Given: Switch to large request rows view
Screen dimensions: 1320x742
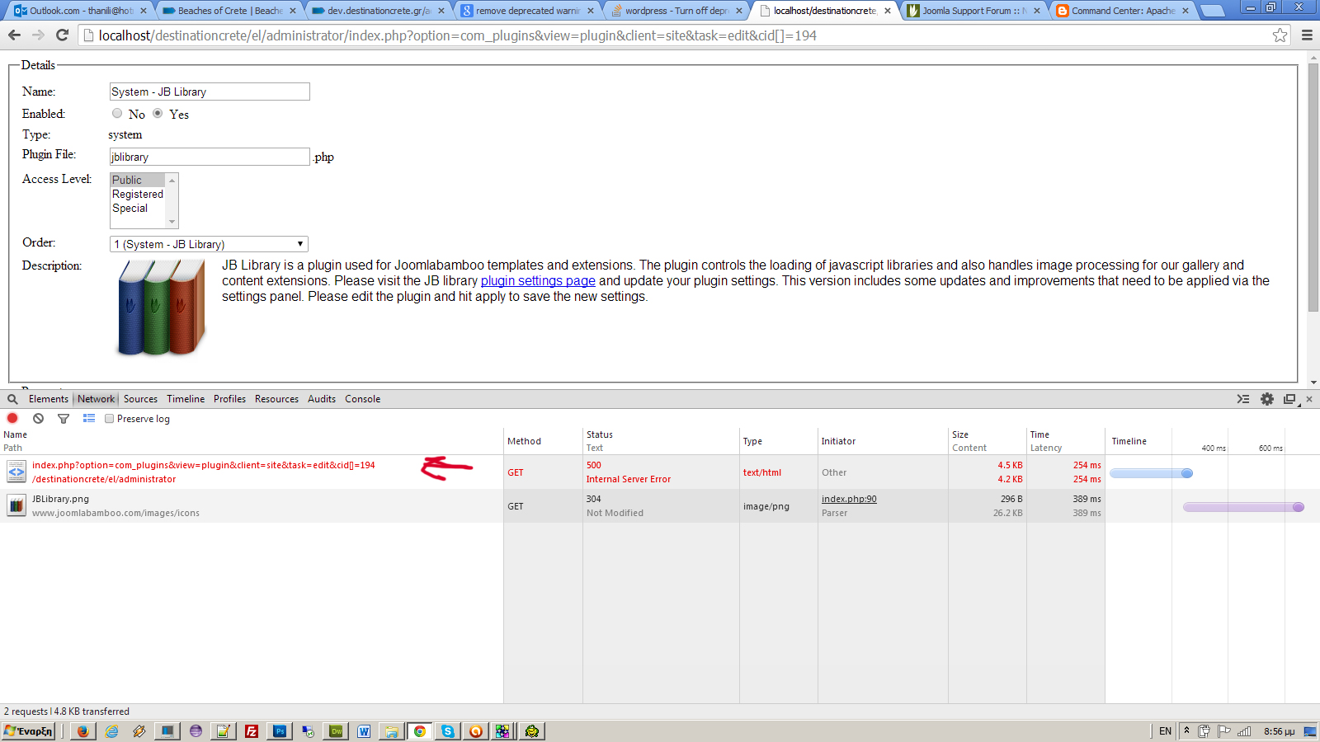Looking at the screenshot, I should [89, 419].
